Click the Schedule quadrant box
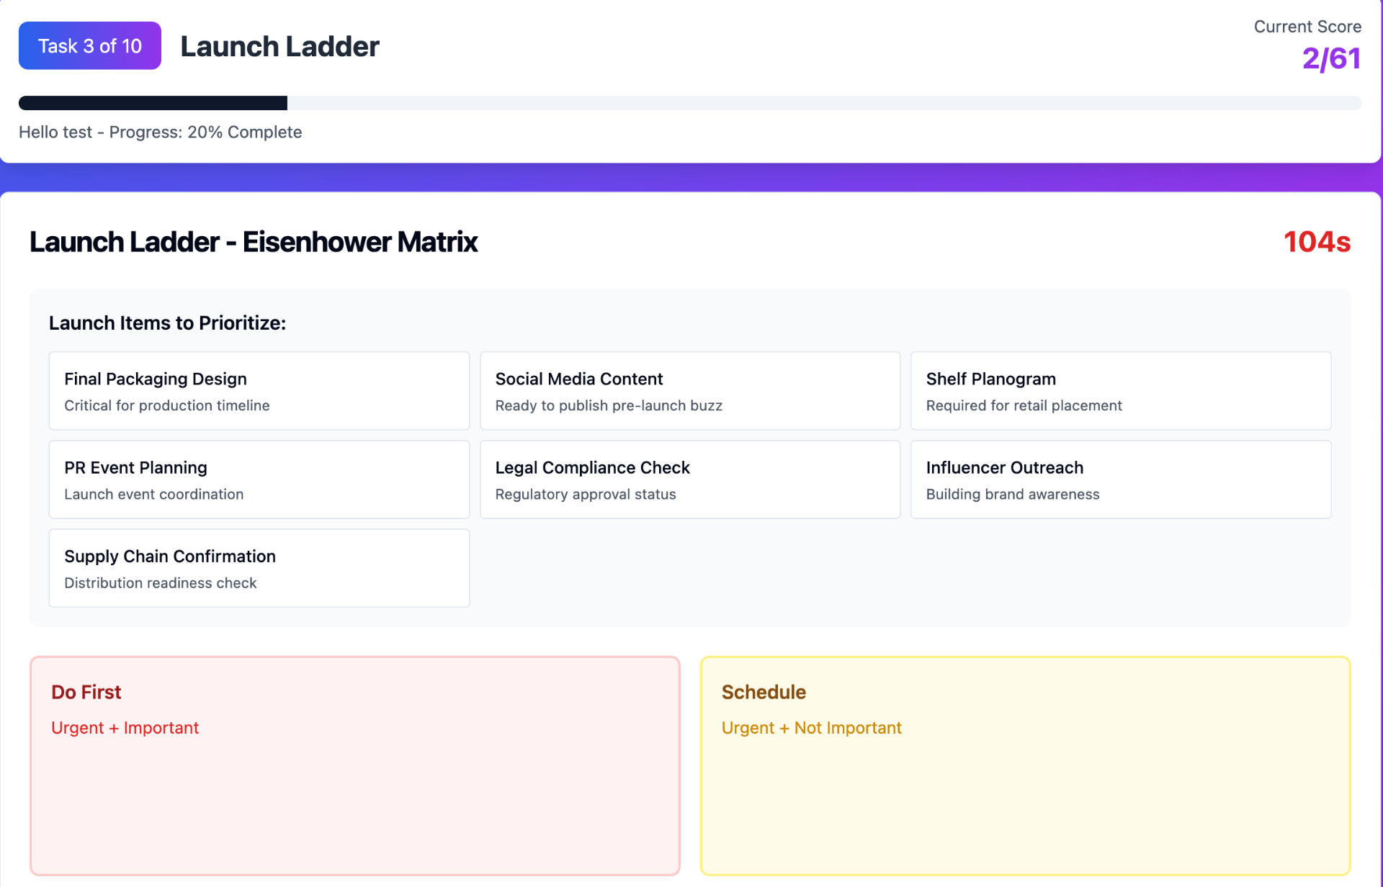Image resolution: width=1383 pixels, height=887 pixels. click(1024, 799)
